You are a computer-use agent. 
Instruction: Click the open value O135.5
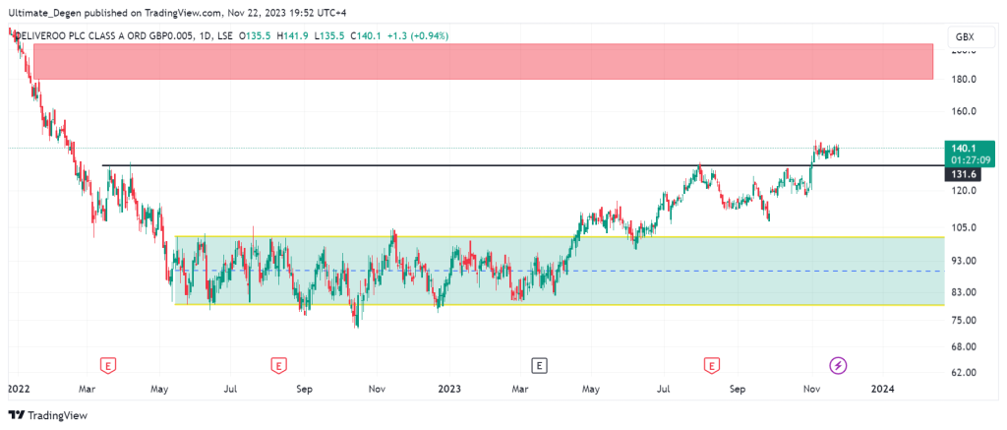(x=255, y=36)
